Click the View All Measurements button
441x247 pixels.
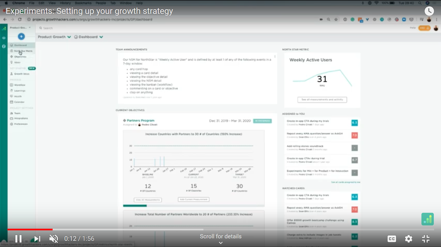(x=148, y=200)
